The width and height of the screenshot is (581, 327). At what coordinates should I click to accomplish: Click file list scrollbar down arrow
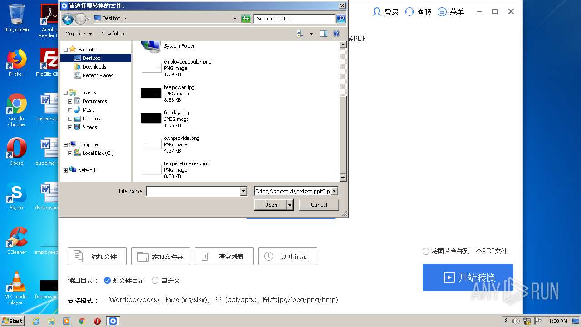coord(343,178)
